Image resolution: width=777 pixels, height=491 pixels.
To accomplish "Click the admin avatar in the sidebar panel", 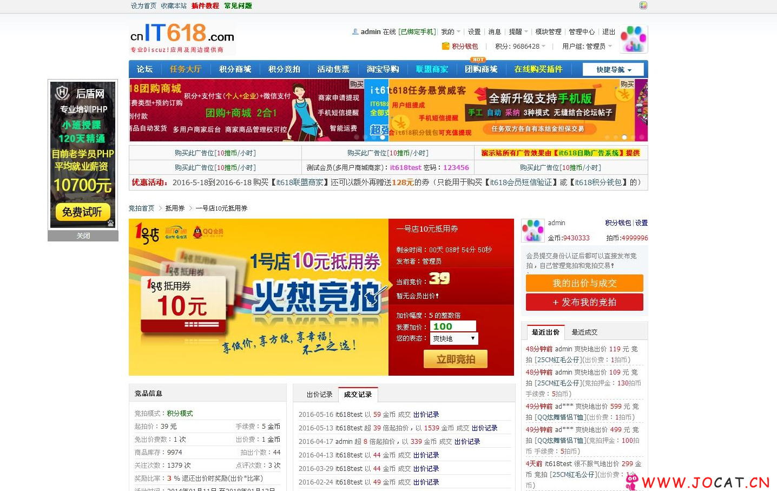I will (x=532, y=231).
